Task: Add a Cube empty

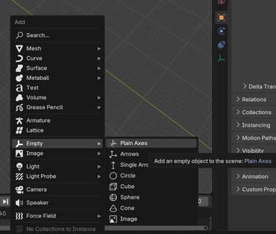Action: click(x=151, y=187)
